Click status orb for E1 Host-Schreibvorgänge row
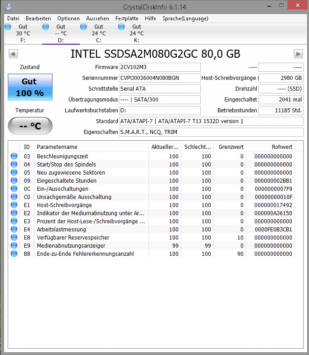The width and height of the screenshot is (309, 355). (x=14, y=205)
